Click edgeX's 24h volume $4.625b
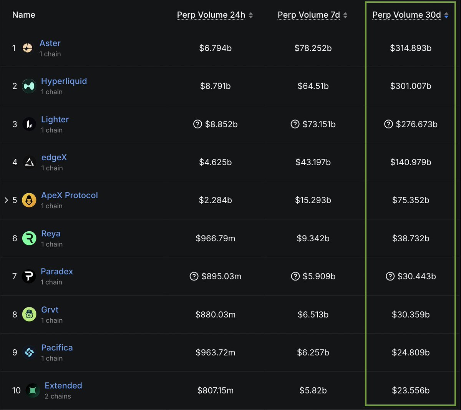This screenshot has width=461, height=410. (216, 162)
